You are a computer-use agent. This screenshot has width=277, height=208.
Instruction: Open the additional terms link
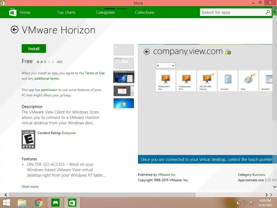pyautogui.click(x=47, y=79)
